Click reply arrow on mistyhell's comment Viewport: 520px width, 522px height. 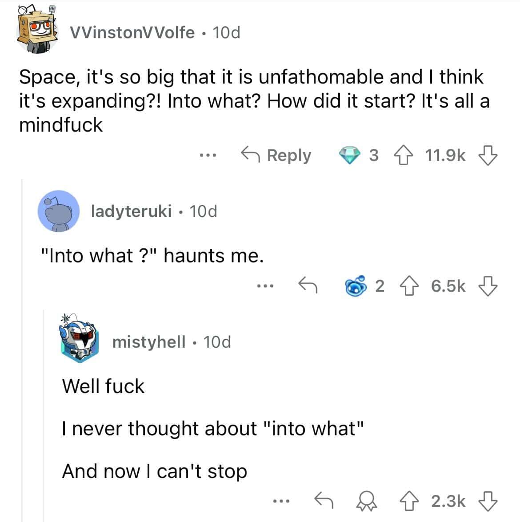click(x=324, y=501)
